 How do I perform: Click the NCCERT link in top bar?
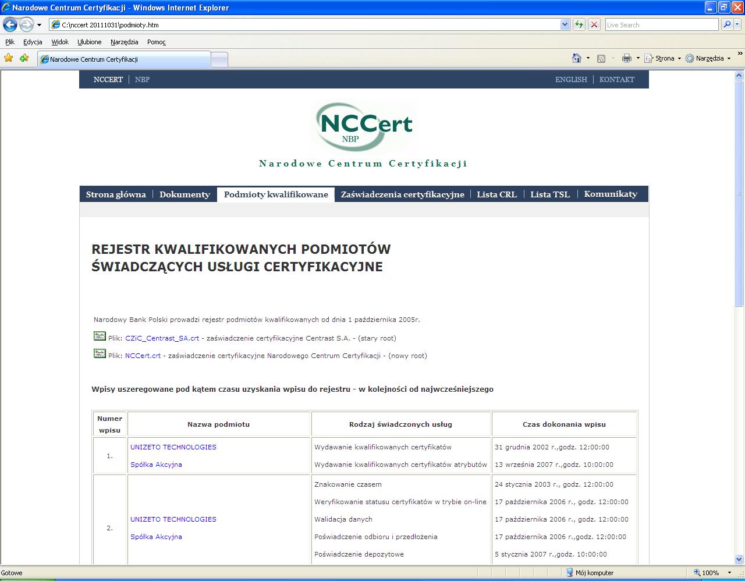point(108,80)
